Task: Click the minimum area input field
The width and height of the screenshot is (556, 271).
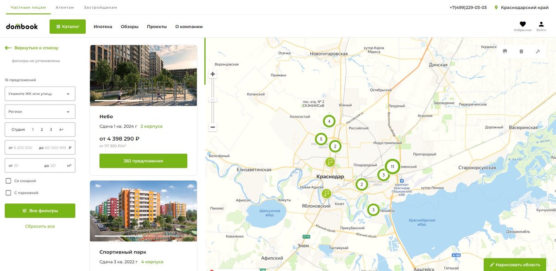Action: [23, 166]
